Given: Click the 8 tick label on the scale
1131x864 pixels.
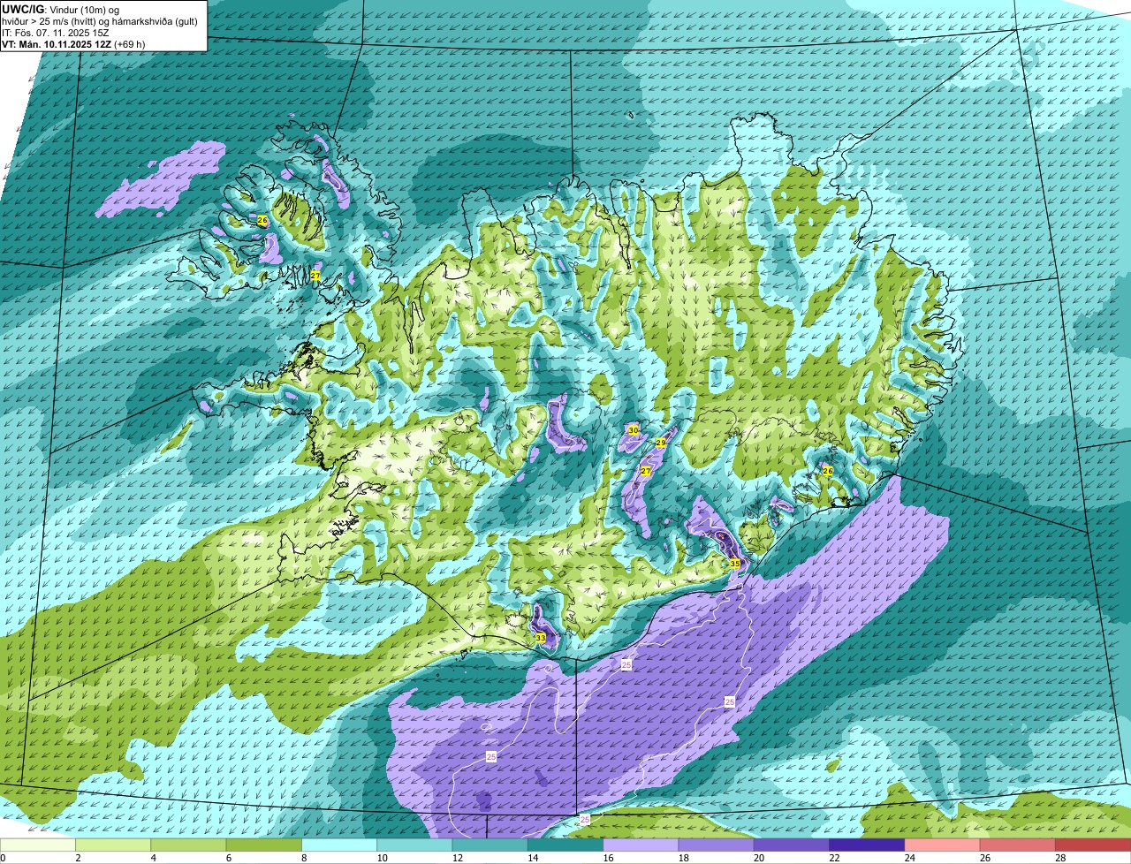Looking at the screenshot, I should pyautogui.click(x=302, y=858).
